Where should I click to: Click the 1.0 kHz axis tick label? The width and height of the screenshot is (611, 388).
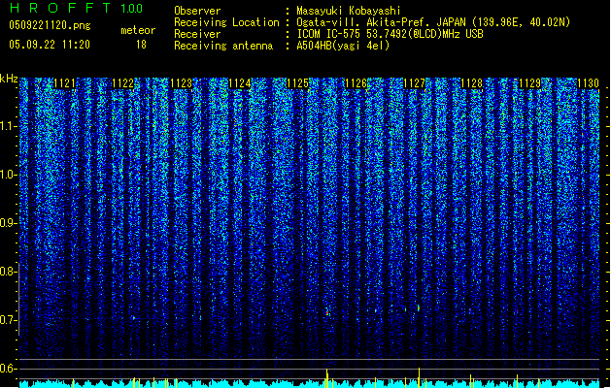click(8, 175)
